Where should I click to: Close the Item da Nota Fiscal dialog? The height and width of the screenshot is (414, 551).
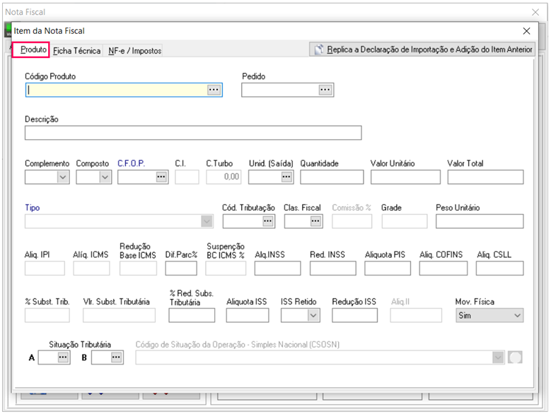pos(526,31)
